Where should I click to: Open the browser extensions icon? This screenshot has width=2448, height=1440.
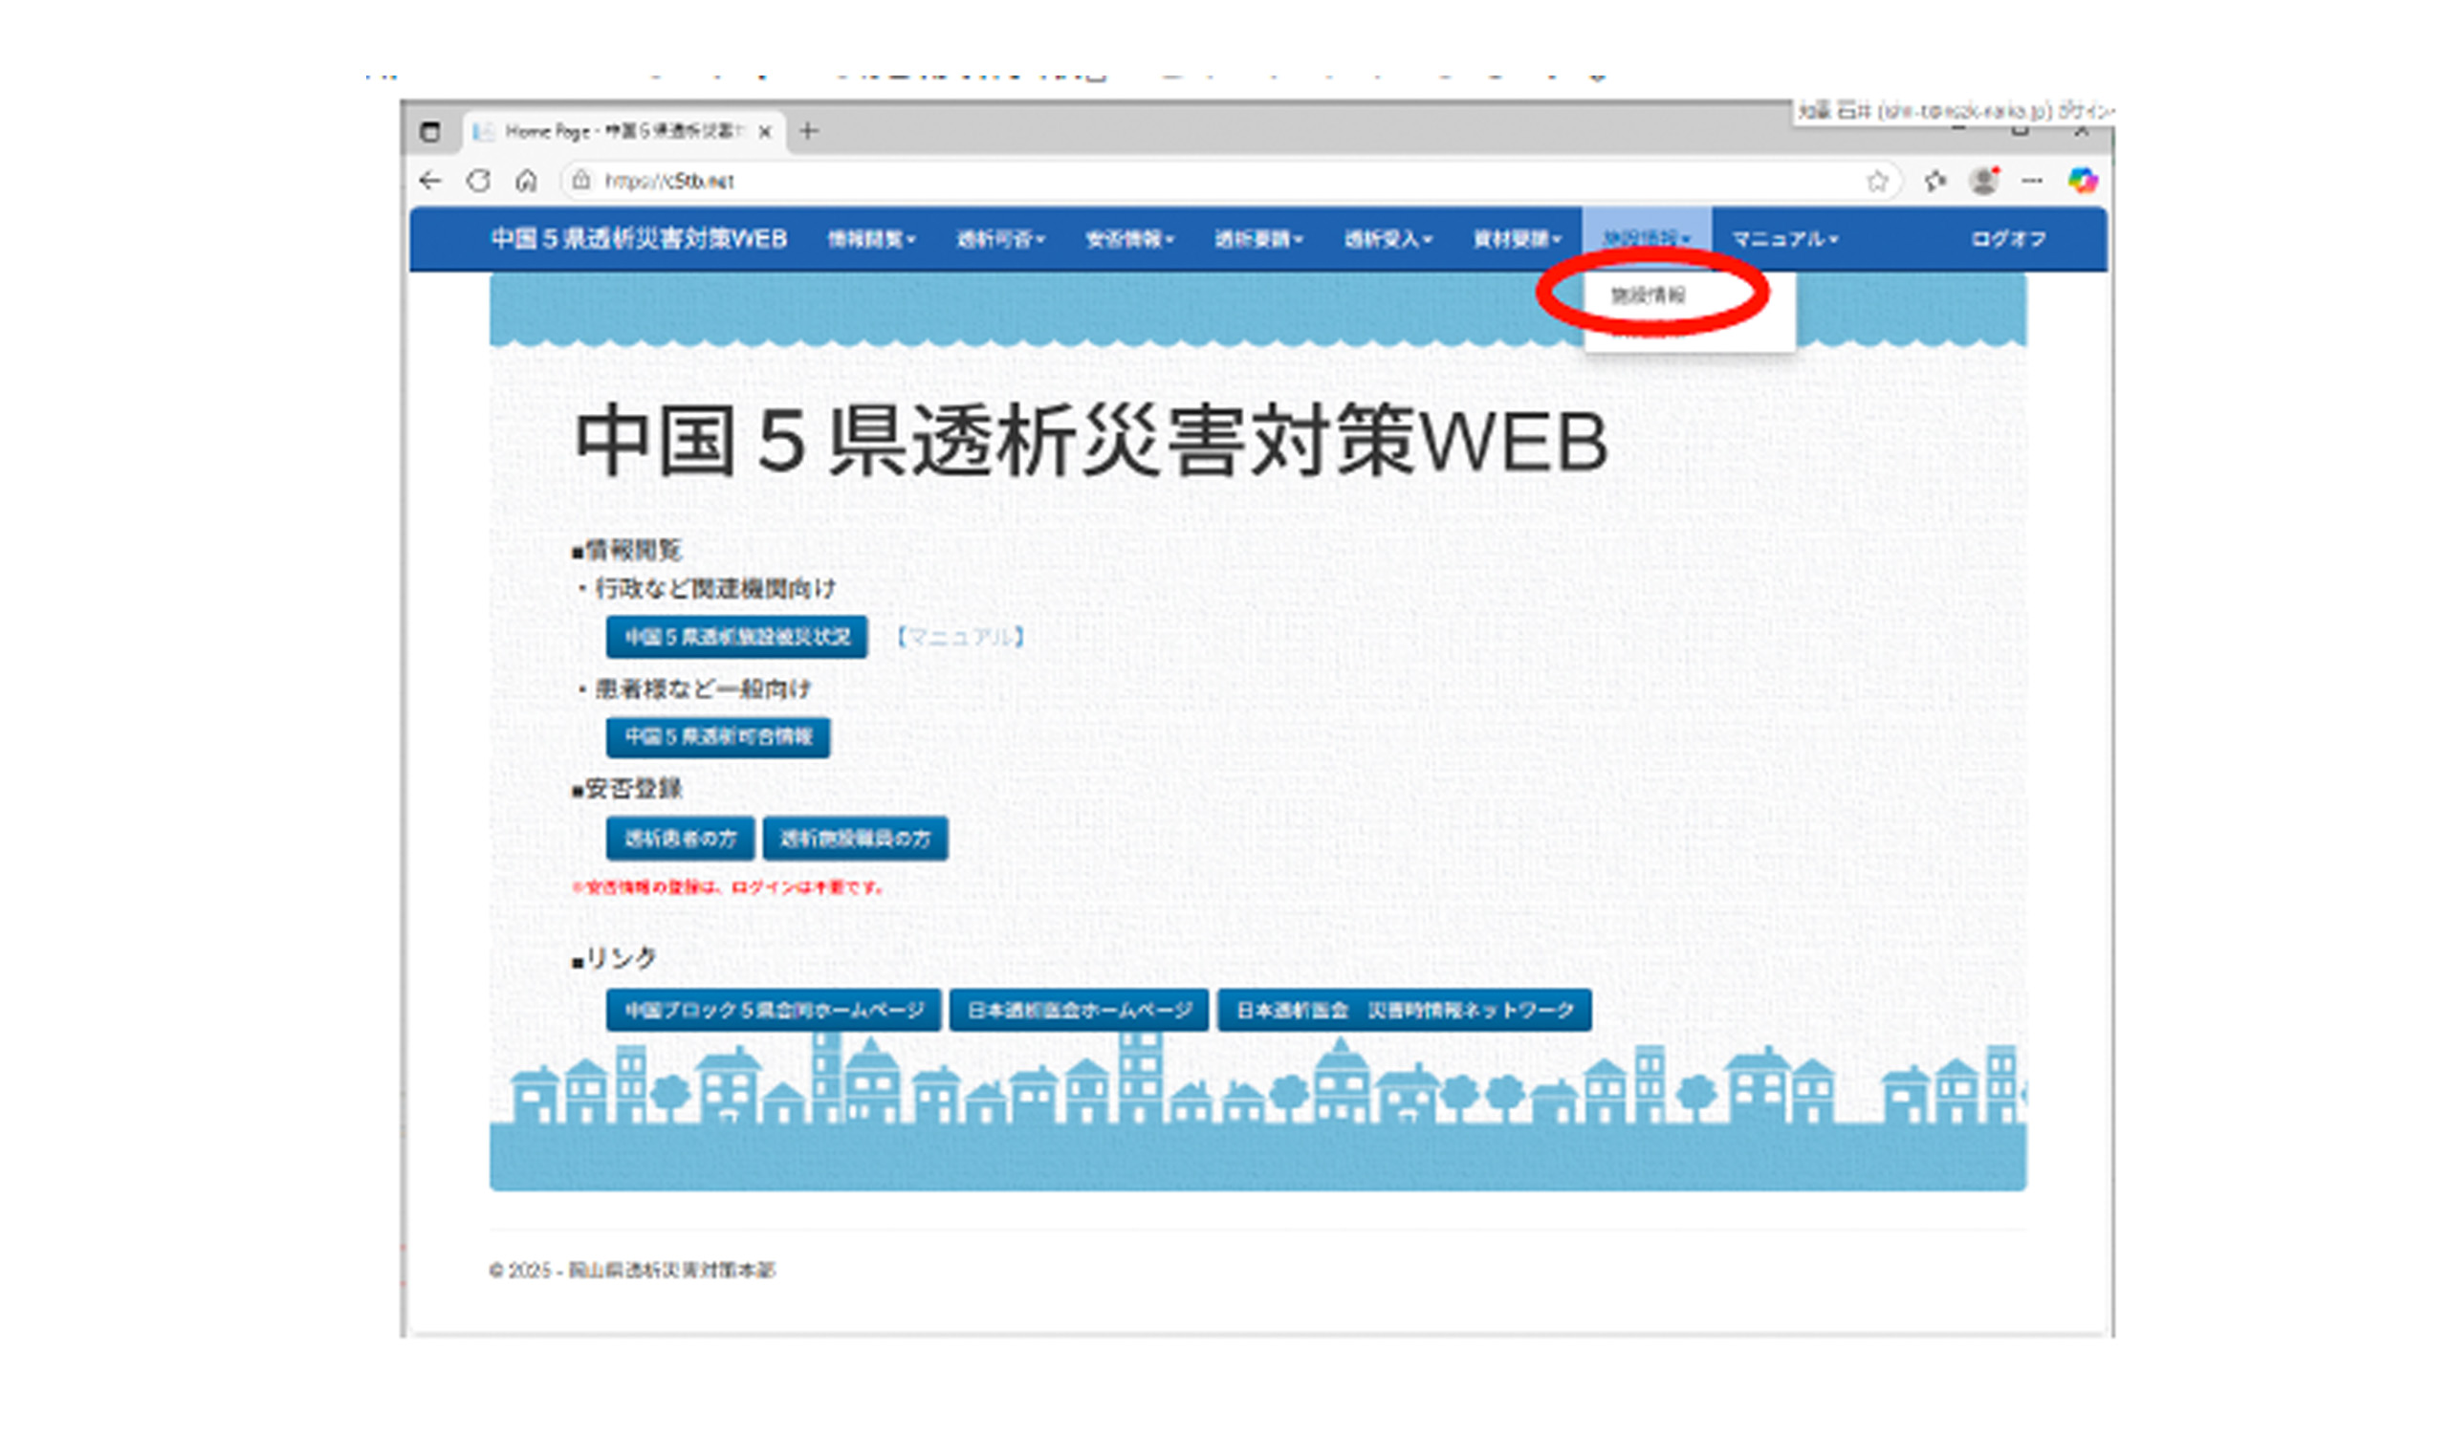click(x=1935, y=181)
